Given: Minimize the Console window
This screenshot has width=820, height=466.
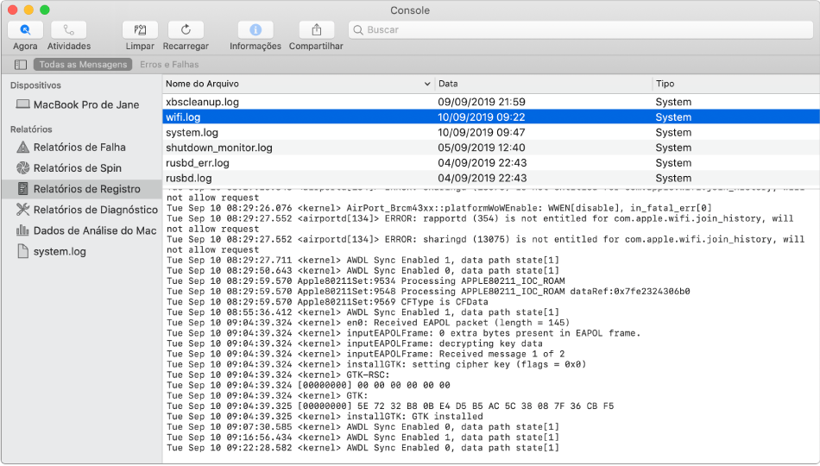Looking at the screenshot, I should coord(28,10).
